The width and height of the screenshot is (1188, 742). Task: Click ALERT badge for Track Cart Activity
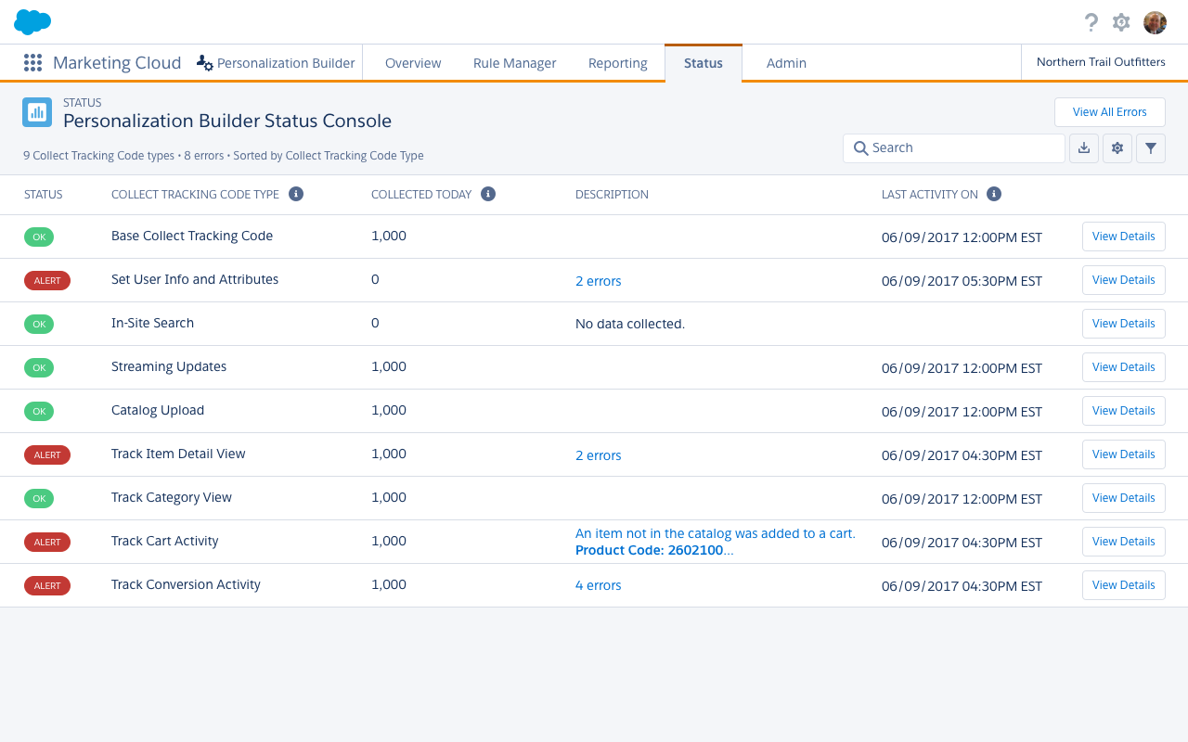point(47,543)
